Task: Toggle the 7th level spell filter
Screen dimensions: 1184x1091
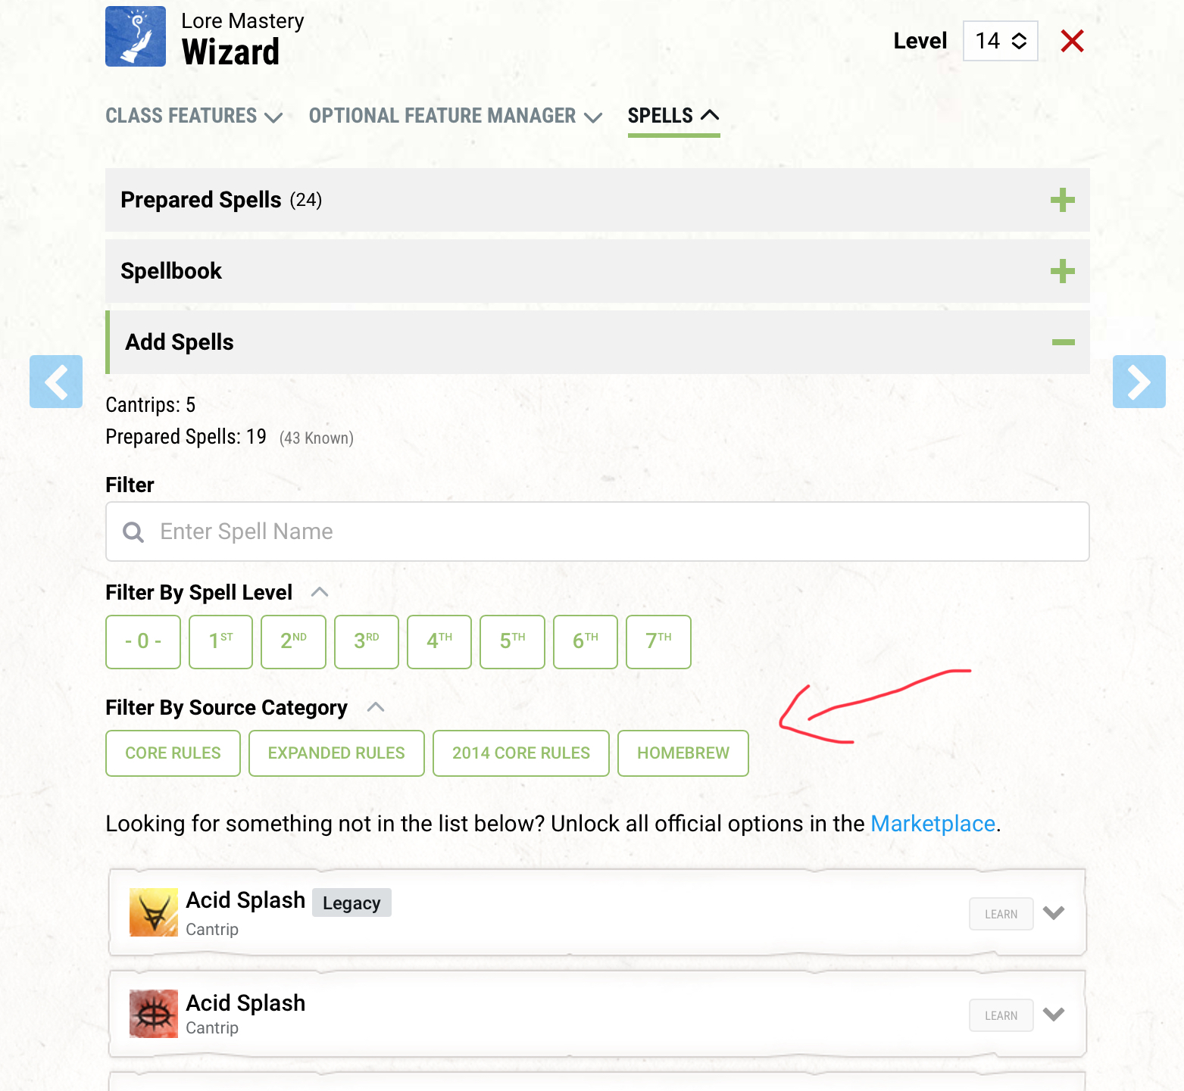Action: [x=658, y=642]
